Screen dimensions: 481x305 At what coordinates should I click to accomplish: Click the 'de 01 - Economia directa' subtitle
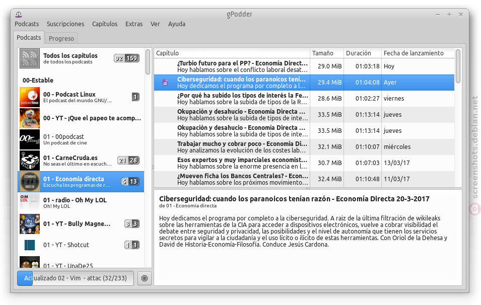pyautogui.click(x=188, y=206)
